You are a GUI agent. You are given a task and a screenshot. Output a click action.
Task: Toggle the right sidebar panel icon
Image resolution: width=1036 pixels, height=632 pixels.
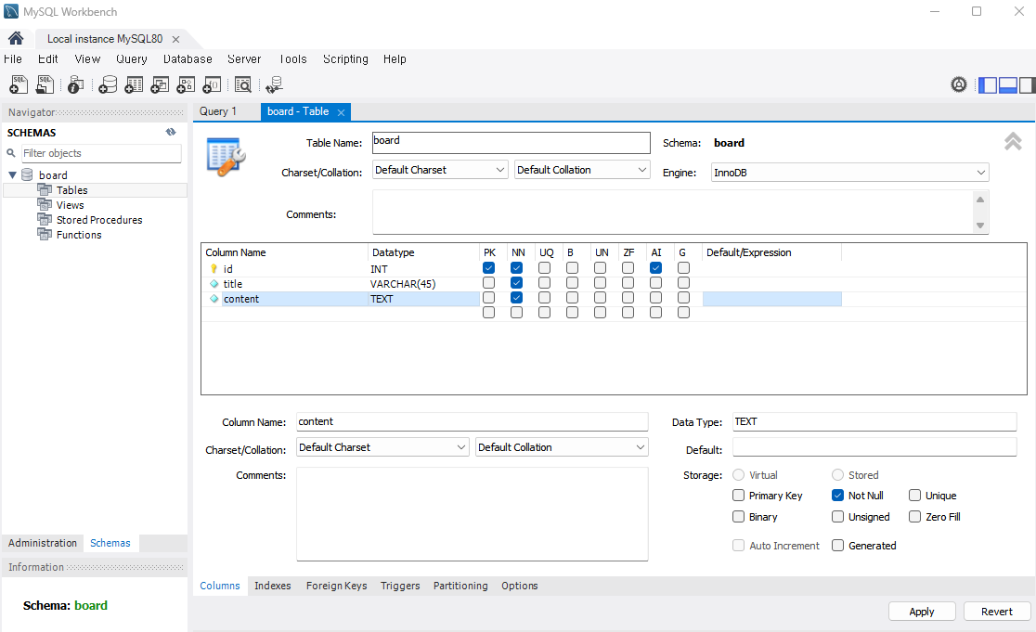point(1027,84)
